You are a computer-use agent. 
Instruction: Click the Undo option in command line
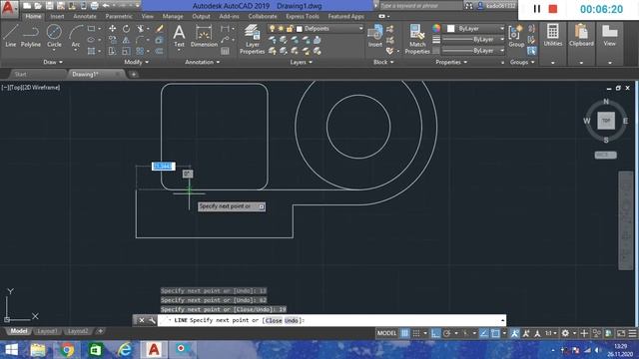pyautogui.click(x=292, y=320)
